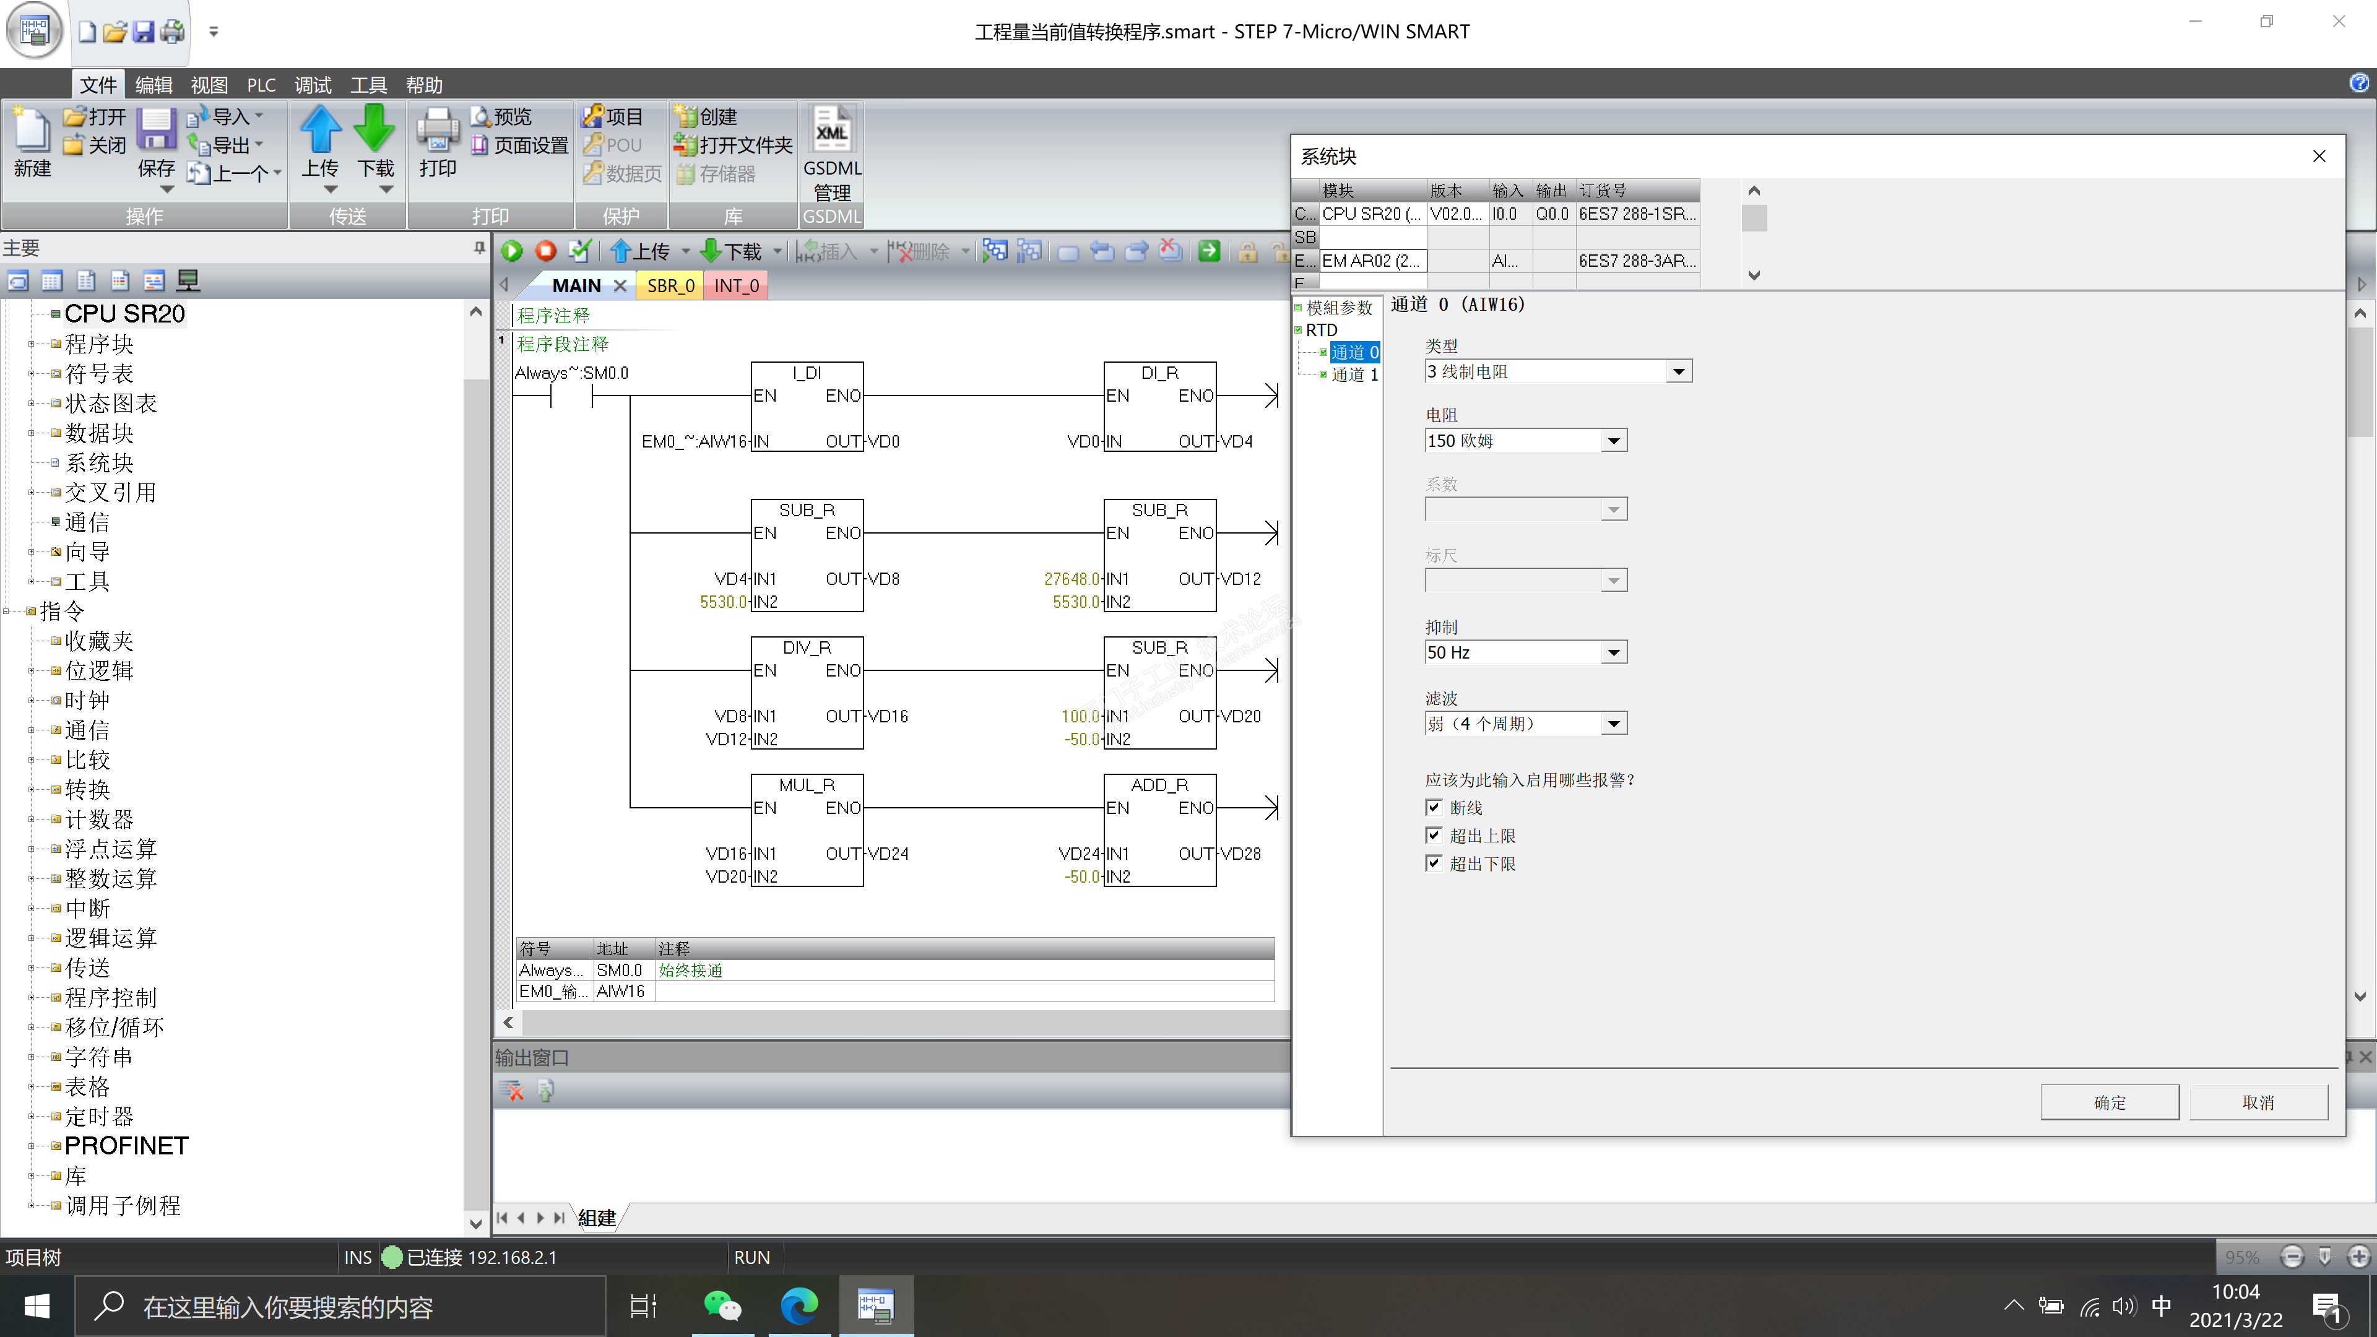This screenshot has height=1337, width=2377.
Task: Switch to the SBR_0 tab
Action: point(670,286)
